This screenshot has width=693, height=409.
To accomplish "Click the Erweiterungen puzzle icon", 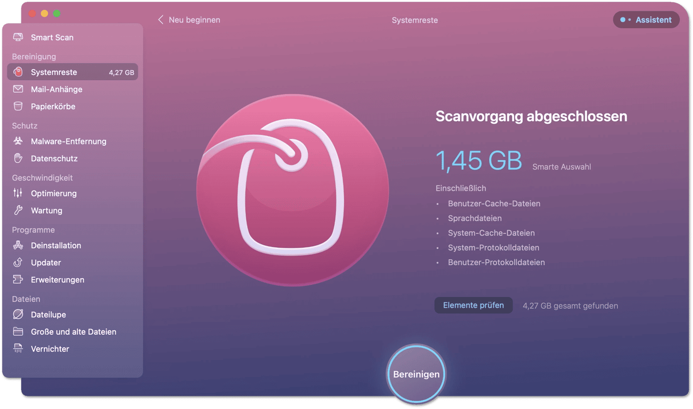I will (x=18, y=280).
